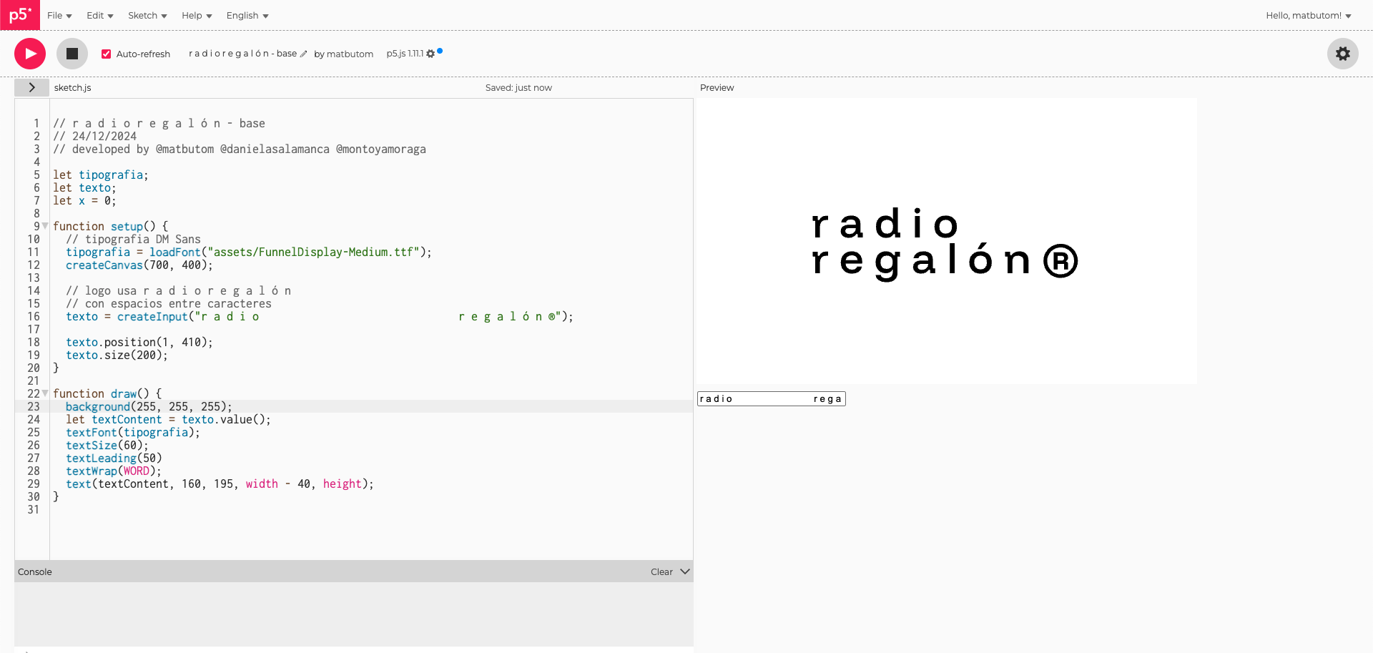Collapse the code block at function setup
Image resolution: width=1373 pixels, height=653 pixels.
click(x=44, y=225)
